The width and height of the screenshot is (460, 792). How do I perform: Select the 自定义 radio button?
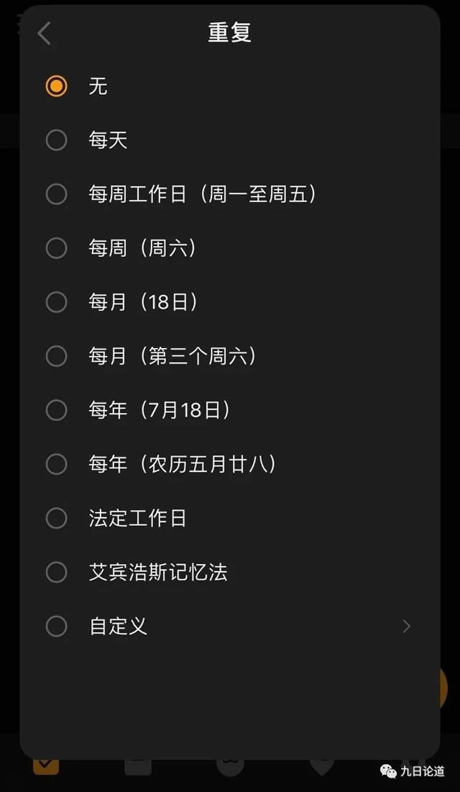[x=56, y=627]
